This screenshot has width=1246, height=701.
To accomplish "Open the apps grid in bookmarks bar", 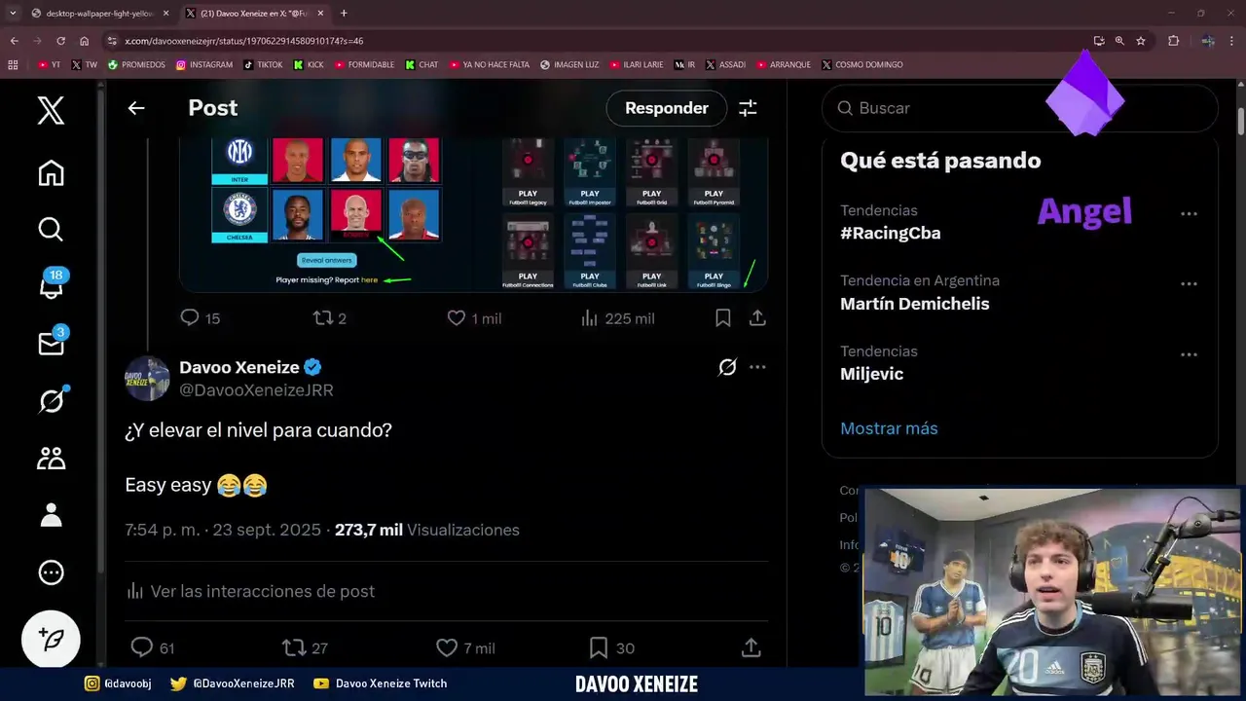I will pos(13,65).
